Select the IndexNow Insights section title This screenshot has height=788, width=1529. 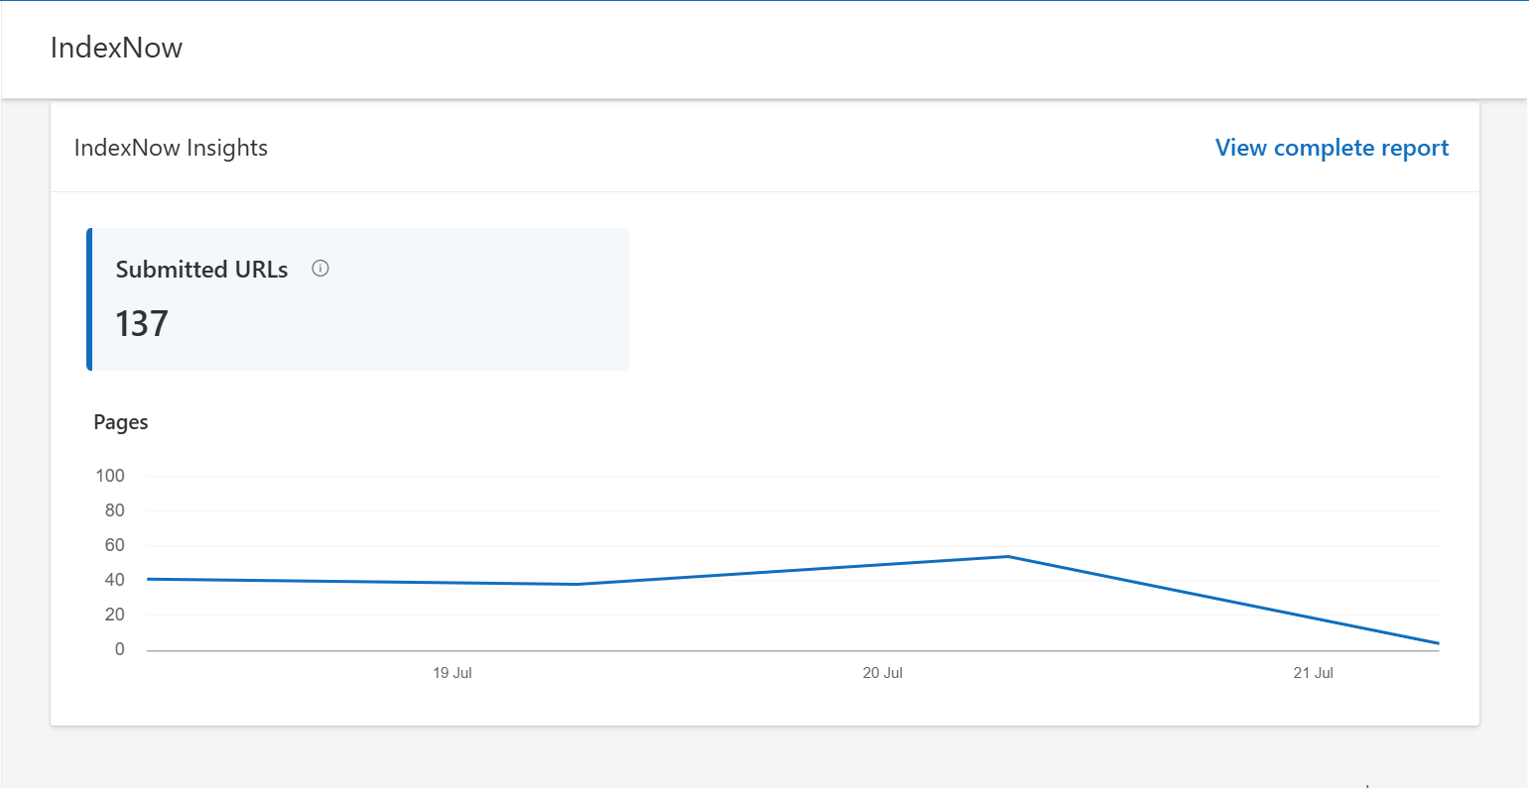tap(171, 148)
